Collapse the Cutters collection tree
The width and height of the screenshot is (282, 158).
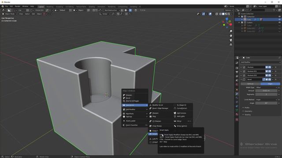click(x=239, y=22)
